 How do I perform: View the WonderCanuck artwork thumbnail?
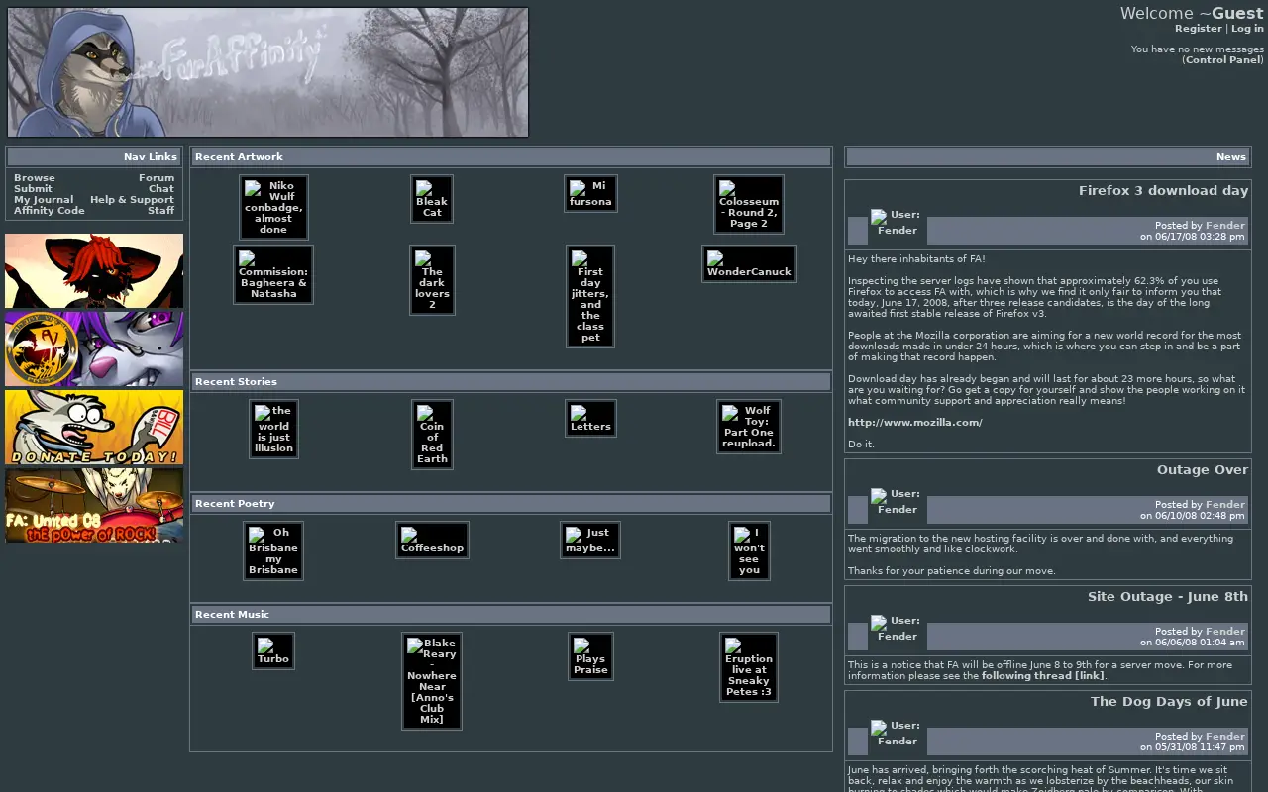(x=749, y=263)
